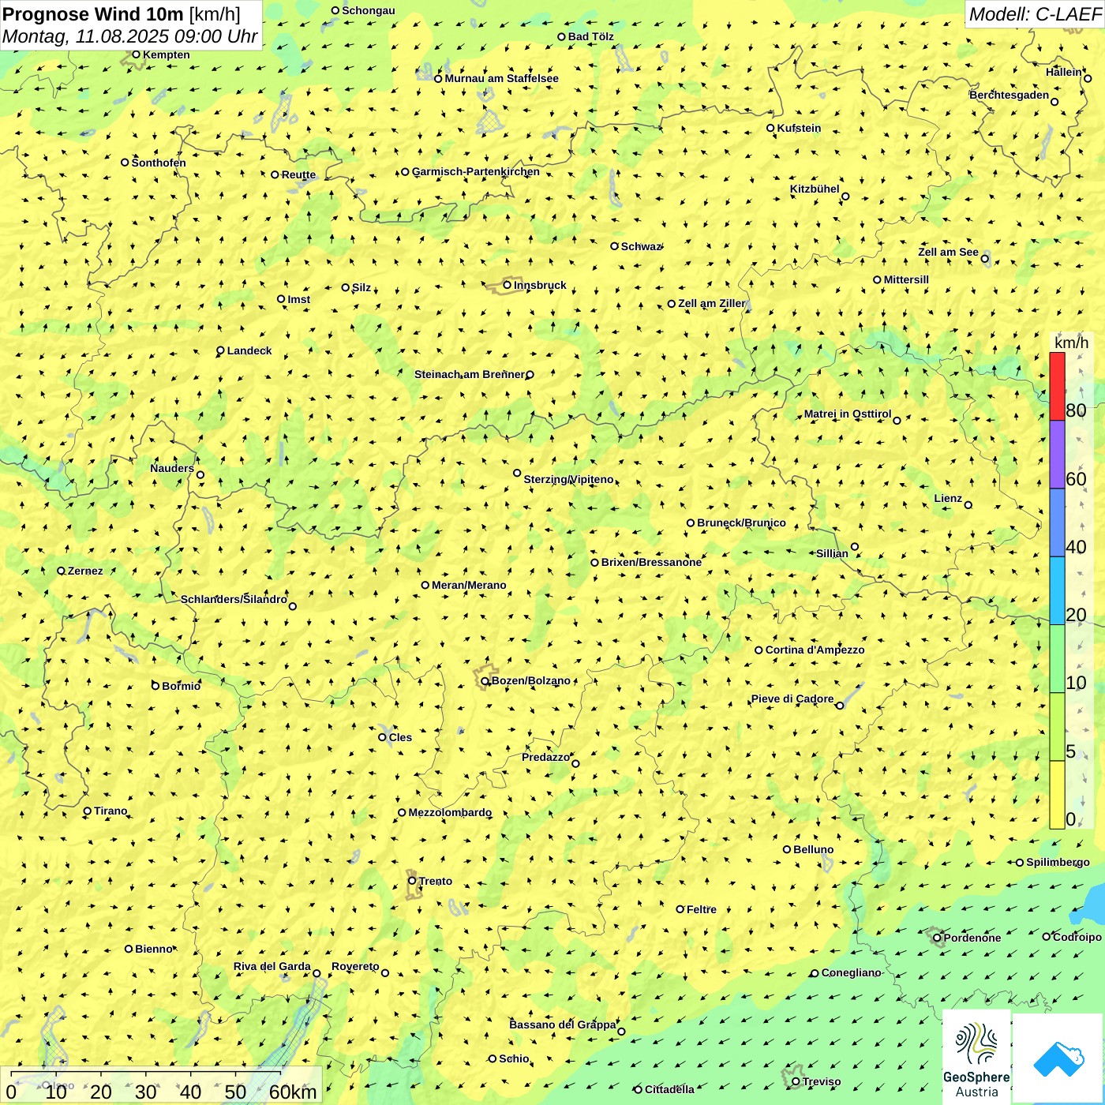Screen dimensions: 1105x1105
Task: Click the Meran/Merano label
Action: point(469,585)
